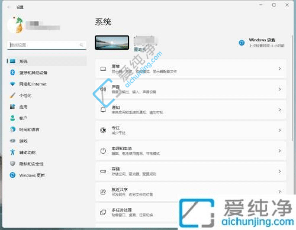Open the 系统 sidebar item icon
296x230 pixels.
pos(12,61)
